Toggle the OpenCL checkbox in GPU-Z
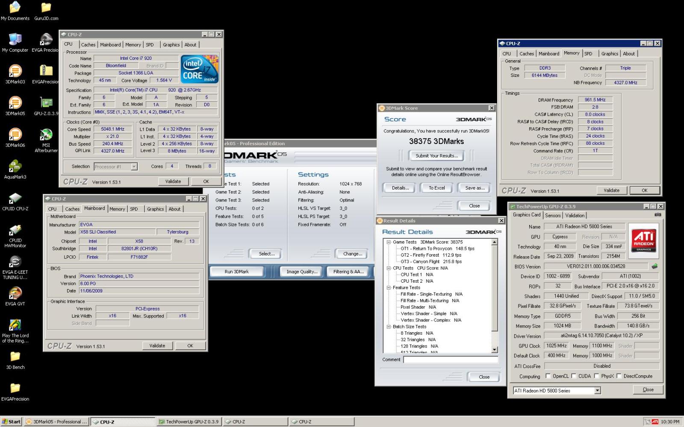The image size is (684, 427). click(548, 376)
